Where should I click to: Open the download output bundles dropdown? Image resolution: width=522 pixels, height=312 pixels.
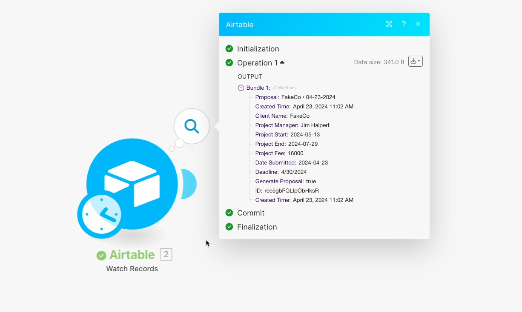(x=416, y=61)
